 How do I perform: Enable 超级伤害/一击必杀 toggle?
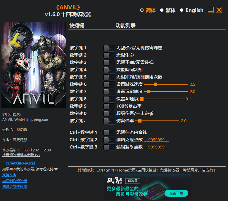(x=109, y=114)
